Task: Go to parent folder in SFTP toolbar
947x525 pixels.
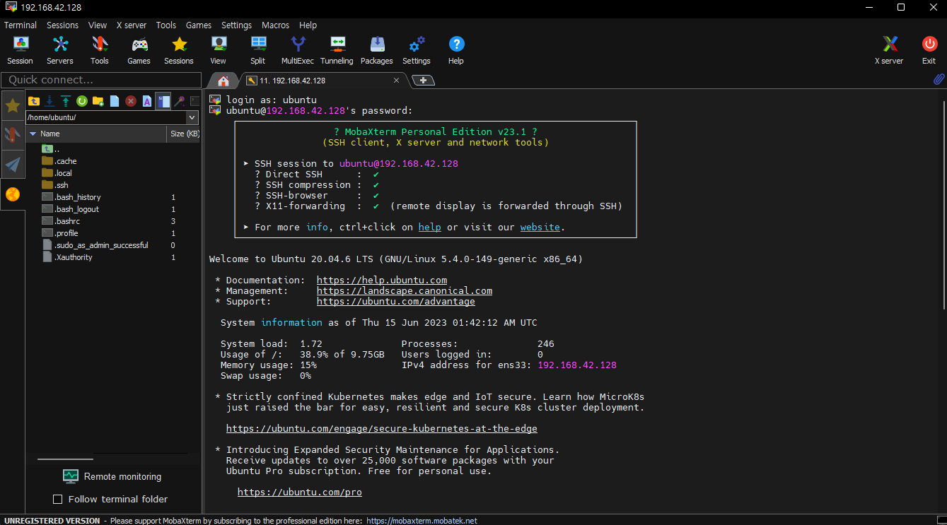Action: (x=33, y=101)
